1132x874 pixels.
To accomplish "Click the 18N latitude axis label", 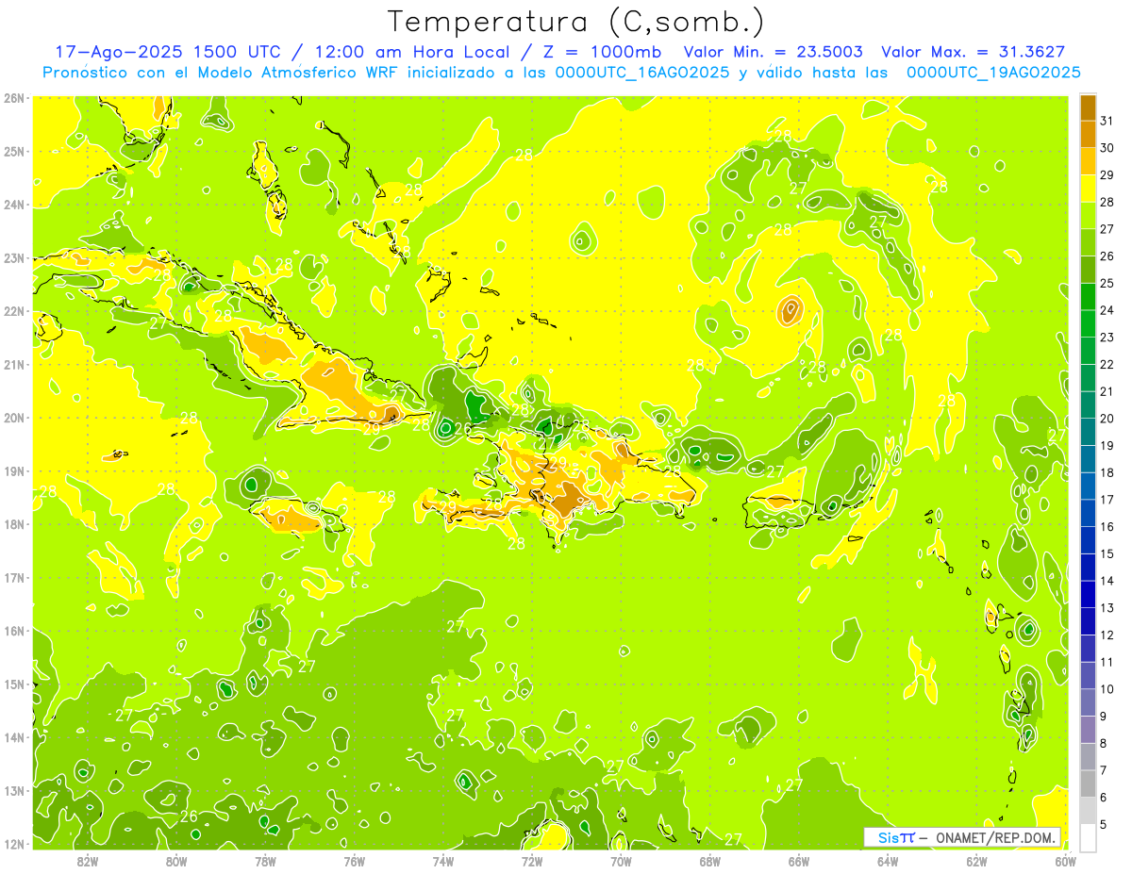I will click(14, 524).
